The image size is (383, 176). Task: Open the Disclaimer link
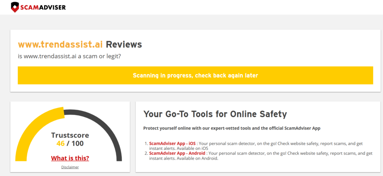click(x=70, y=167)
